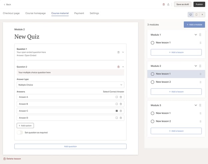
Task: Grab the Module 2 drag handle
Action: coord(200,66)
